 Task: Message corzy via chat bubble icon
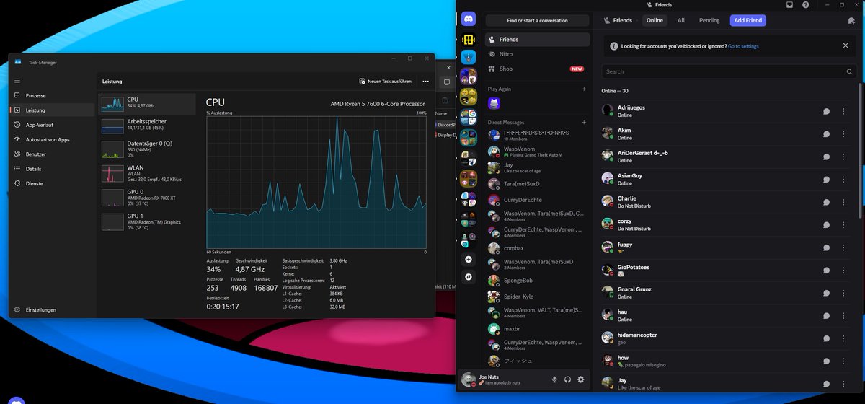tap(827, 225)
